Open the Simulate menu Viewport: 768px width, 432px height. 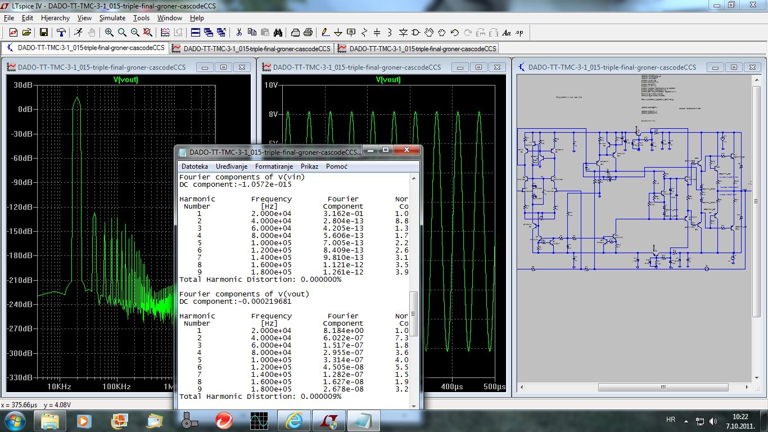coord(112,18)
